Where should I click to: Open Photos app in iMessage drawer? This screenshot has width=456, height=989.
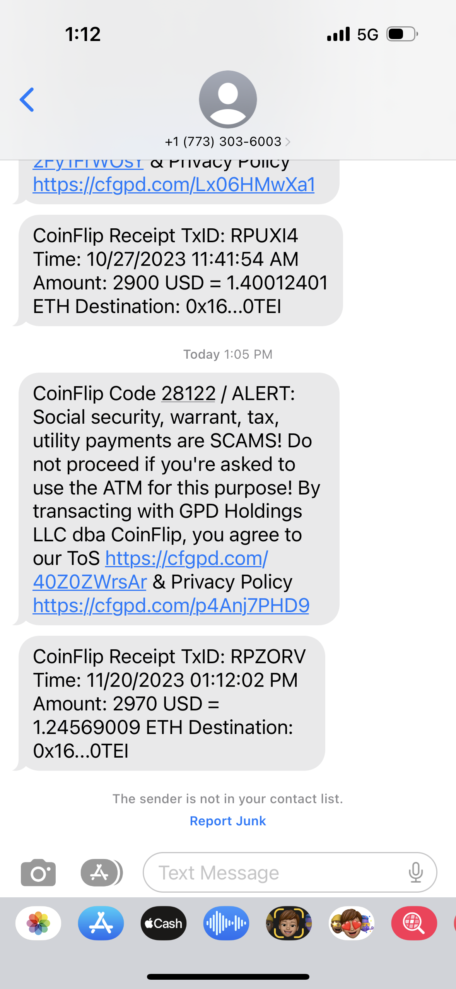(38, 923)
